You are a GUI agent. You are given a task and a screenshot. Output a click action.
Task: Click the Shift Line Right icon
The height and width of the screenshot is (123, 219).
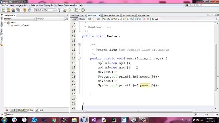tap(140, 19)
